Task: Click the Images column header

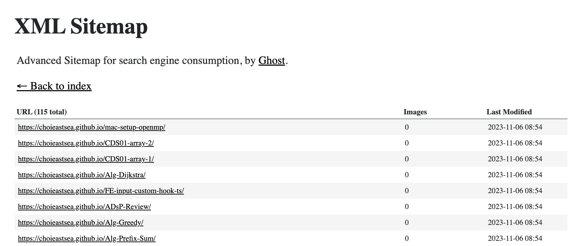Action: pyautogui.click(x=415, y=112)
